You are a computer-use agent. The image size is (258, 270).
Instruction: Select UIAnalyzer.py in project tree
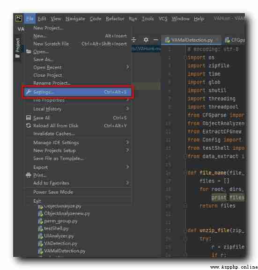point(59,236)
